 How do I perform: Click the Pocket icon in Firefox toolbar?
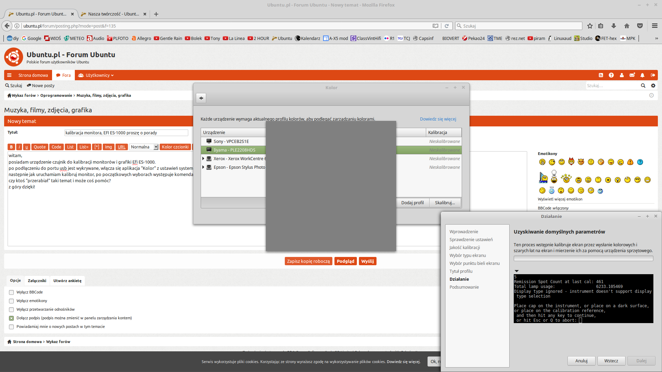pyautogui.click(x=640, y=26)
